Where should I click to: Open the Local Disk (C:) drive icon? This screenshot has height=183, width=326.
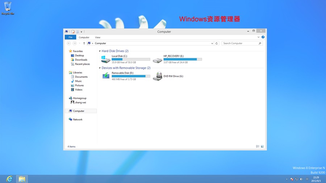pos(106,59)
